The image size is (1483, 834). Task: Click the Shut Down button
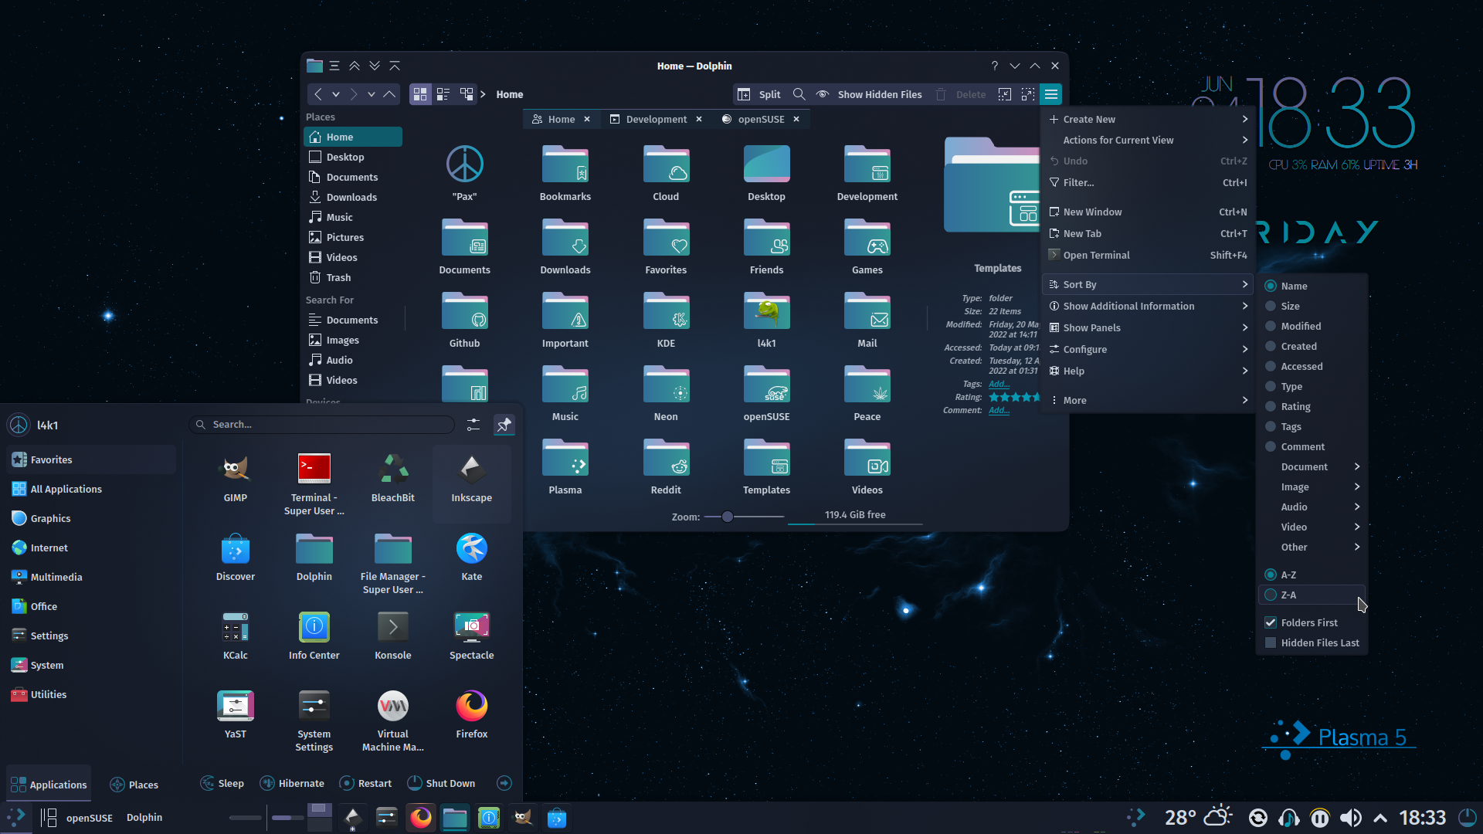[x=441, y=783]
